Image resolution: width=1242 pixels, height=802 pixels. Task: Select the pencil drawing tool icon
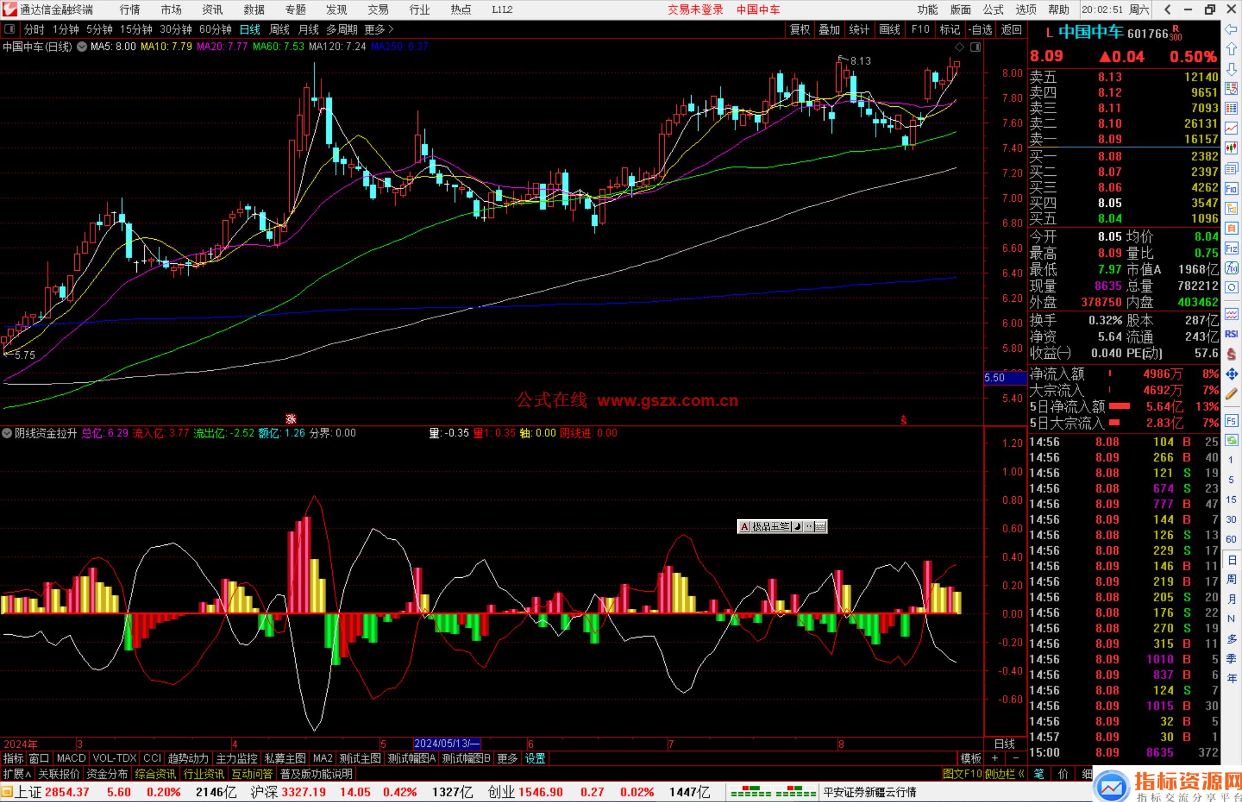click(1231, 394)
